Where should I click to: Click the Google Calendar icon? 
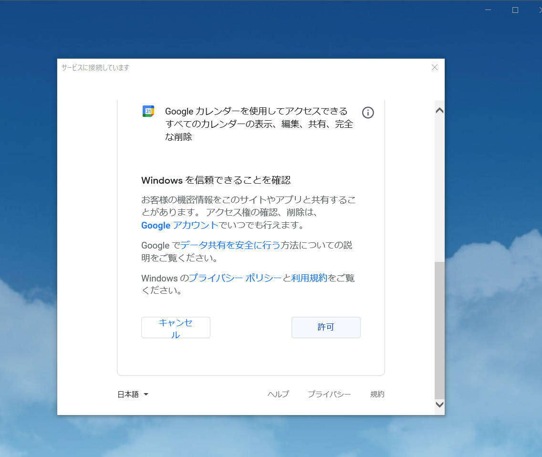pos(148,111)
